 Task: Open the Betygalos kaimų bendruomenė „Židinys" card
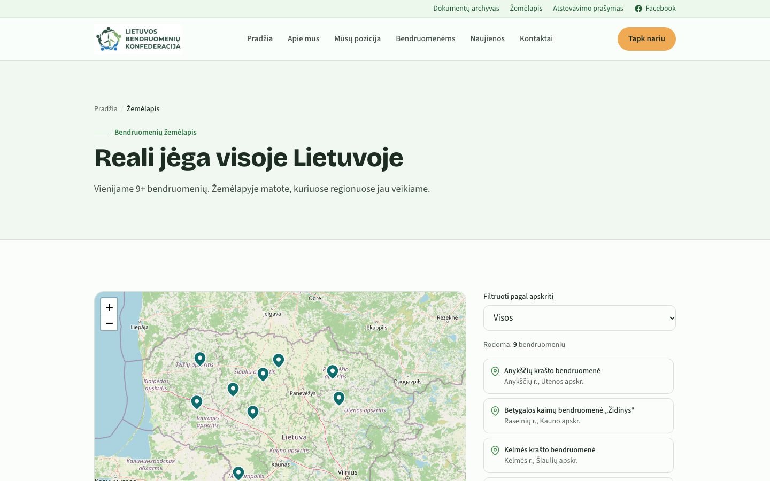pos(579,416)
